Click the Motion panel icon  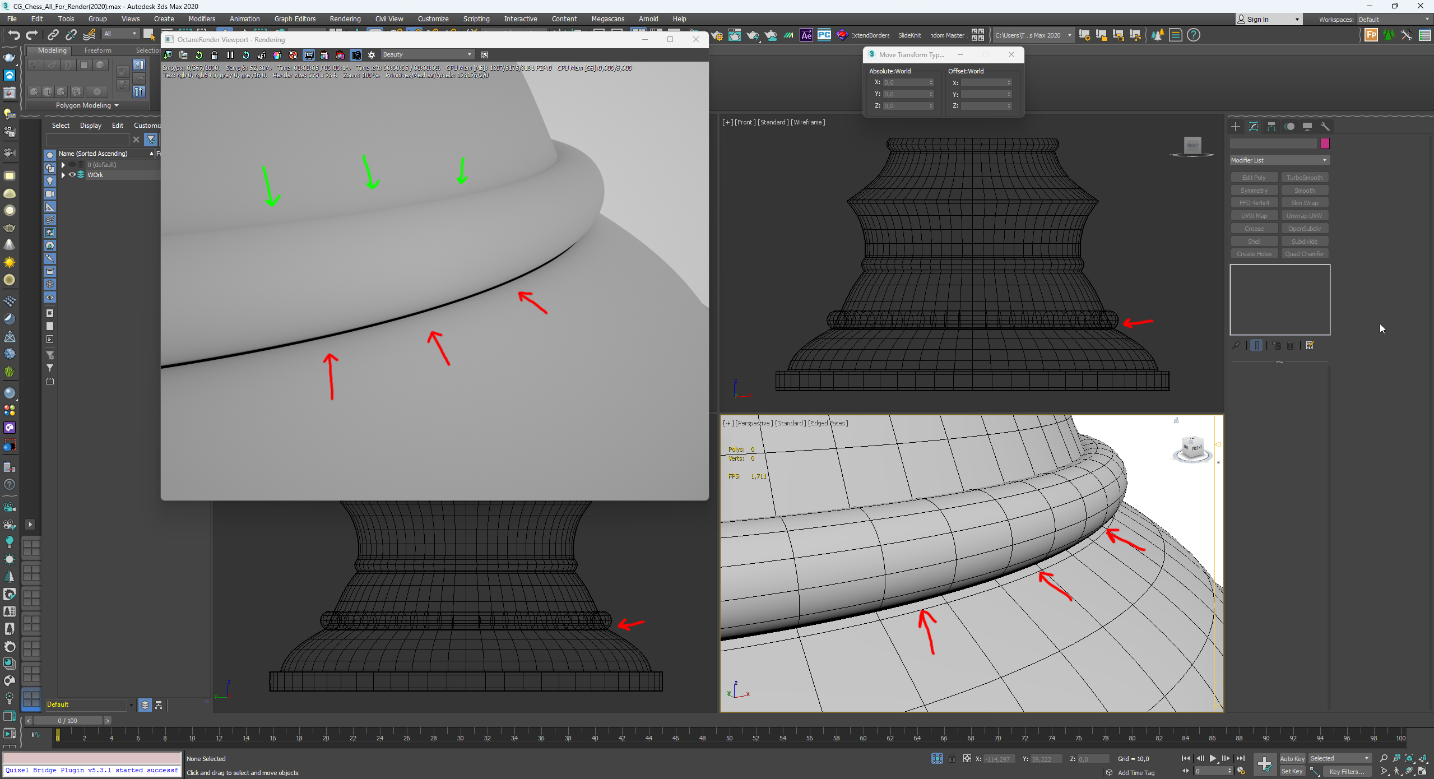pyautogui.click(x=1289, y=127)
